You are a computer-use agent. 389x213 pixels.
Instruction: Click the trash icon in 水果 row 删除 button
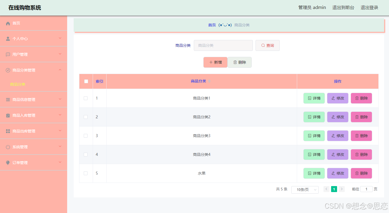tap(357, 173)
